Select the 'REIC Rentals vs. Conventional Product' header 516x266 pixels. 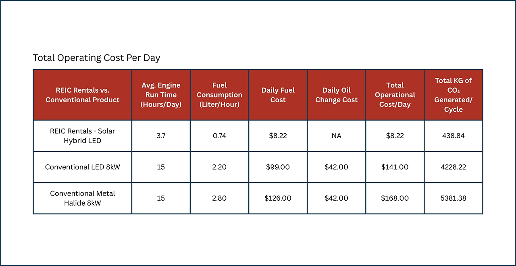point(82,95)
